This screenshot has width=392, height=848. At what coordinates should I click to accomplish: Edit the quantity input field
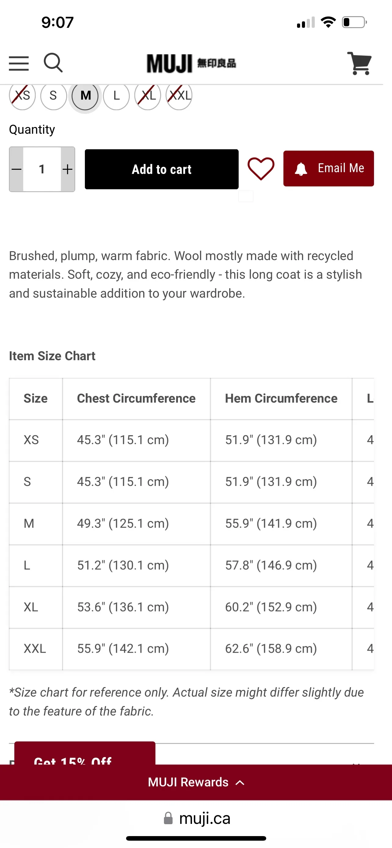click(42, 169)
